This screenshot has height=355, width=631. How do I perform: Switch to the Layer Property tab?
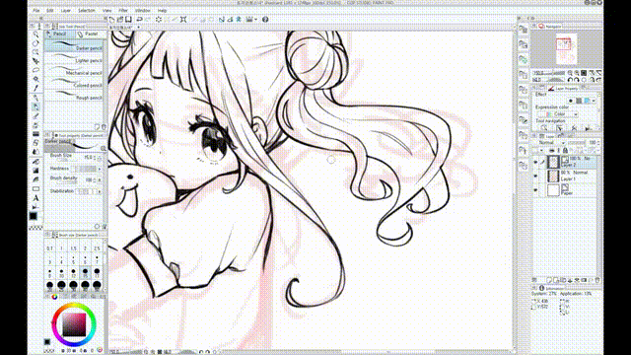[x=563, y=88]
